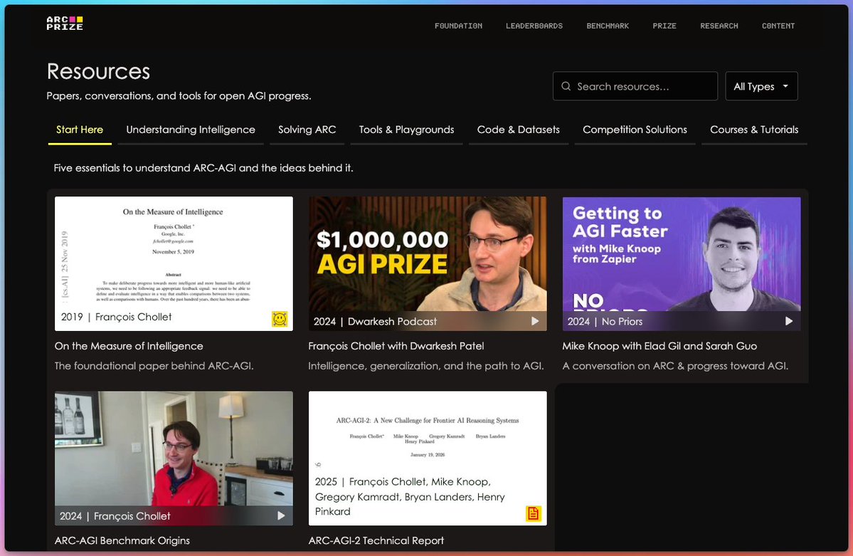Switch to Understanding Intelligence tab
This screenshot has height=556, width=853.
coord(191,130)
